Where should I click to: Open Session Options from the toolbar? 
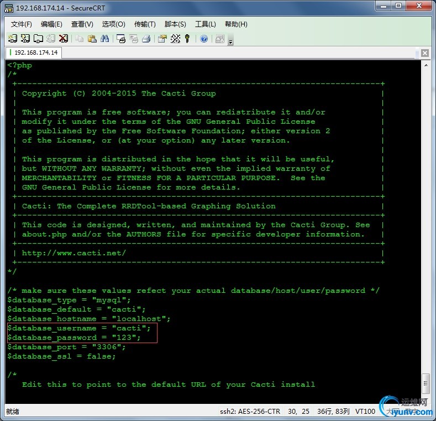coord(162,39)
